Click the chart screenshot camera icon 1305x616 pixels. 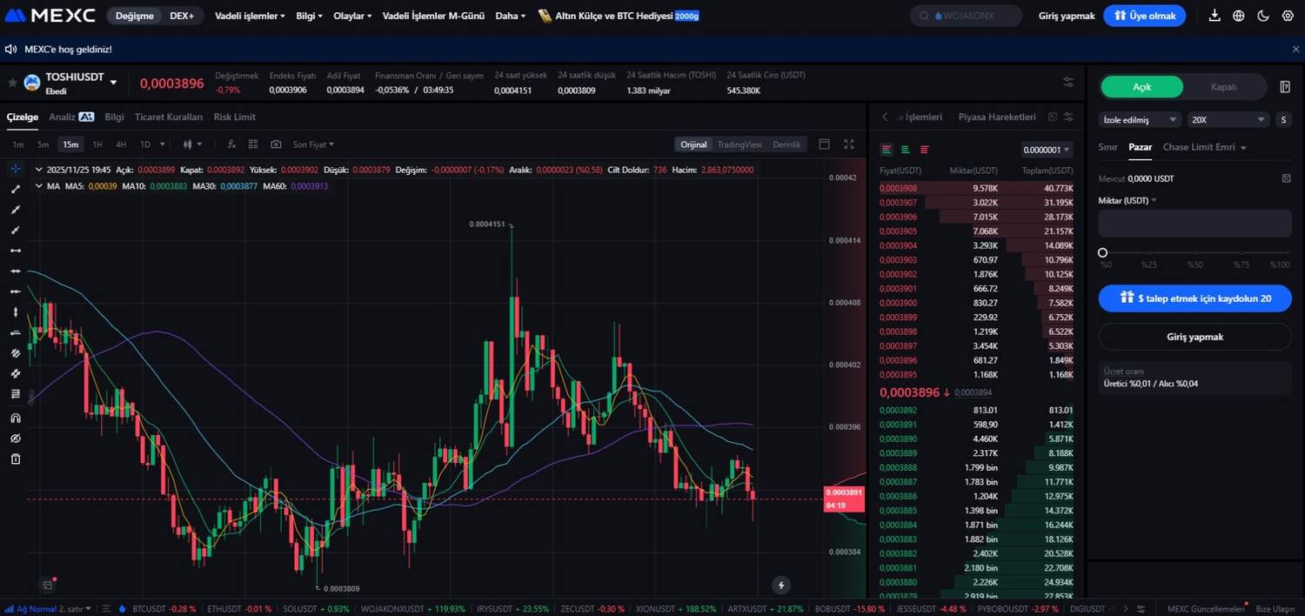pos(276,144)
